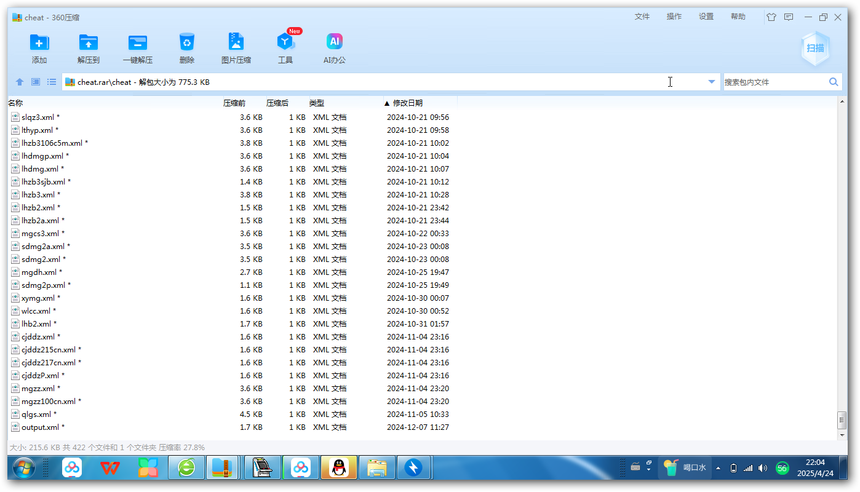
Task: Click the vertical scrollbar thumb
Action: (x=842, y=420)
